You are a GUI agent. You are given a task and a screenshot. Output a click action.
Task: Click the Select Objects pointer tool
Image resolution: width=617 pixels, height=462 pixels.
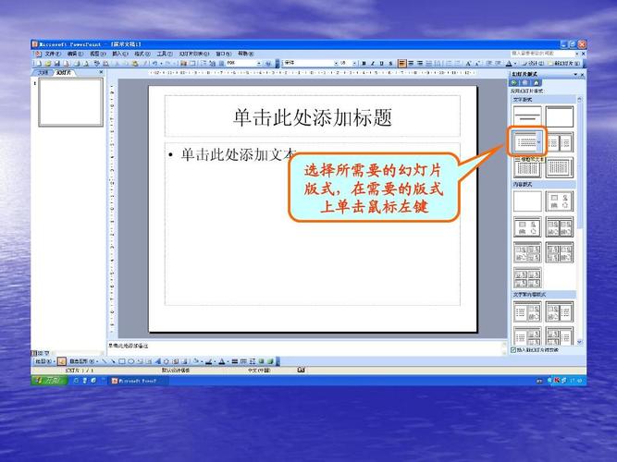[x=62, y=361]
